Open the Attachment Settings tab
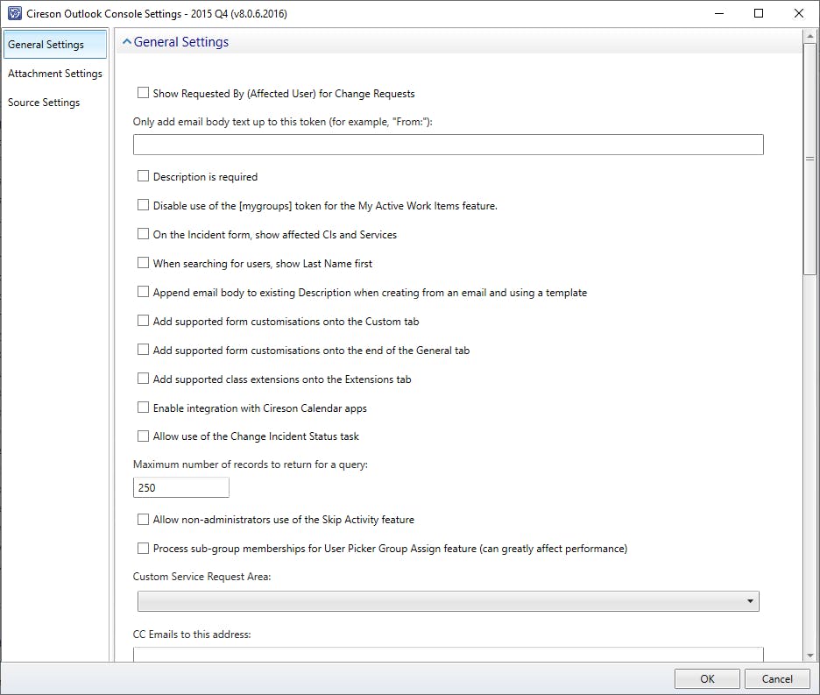 pyautogui.click(x=55, y=74)
